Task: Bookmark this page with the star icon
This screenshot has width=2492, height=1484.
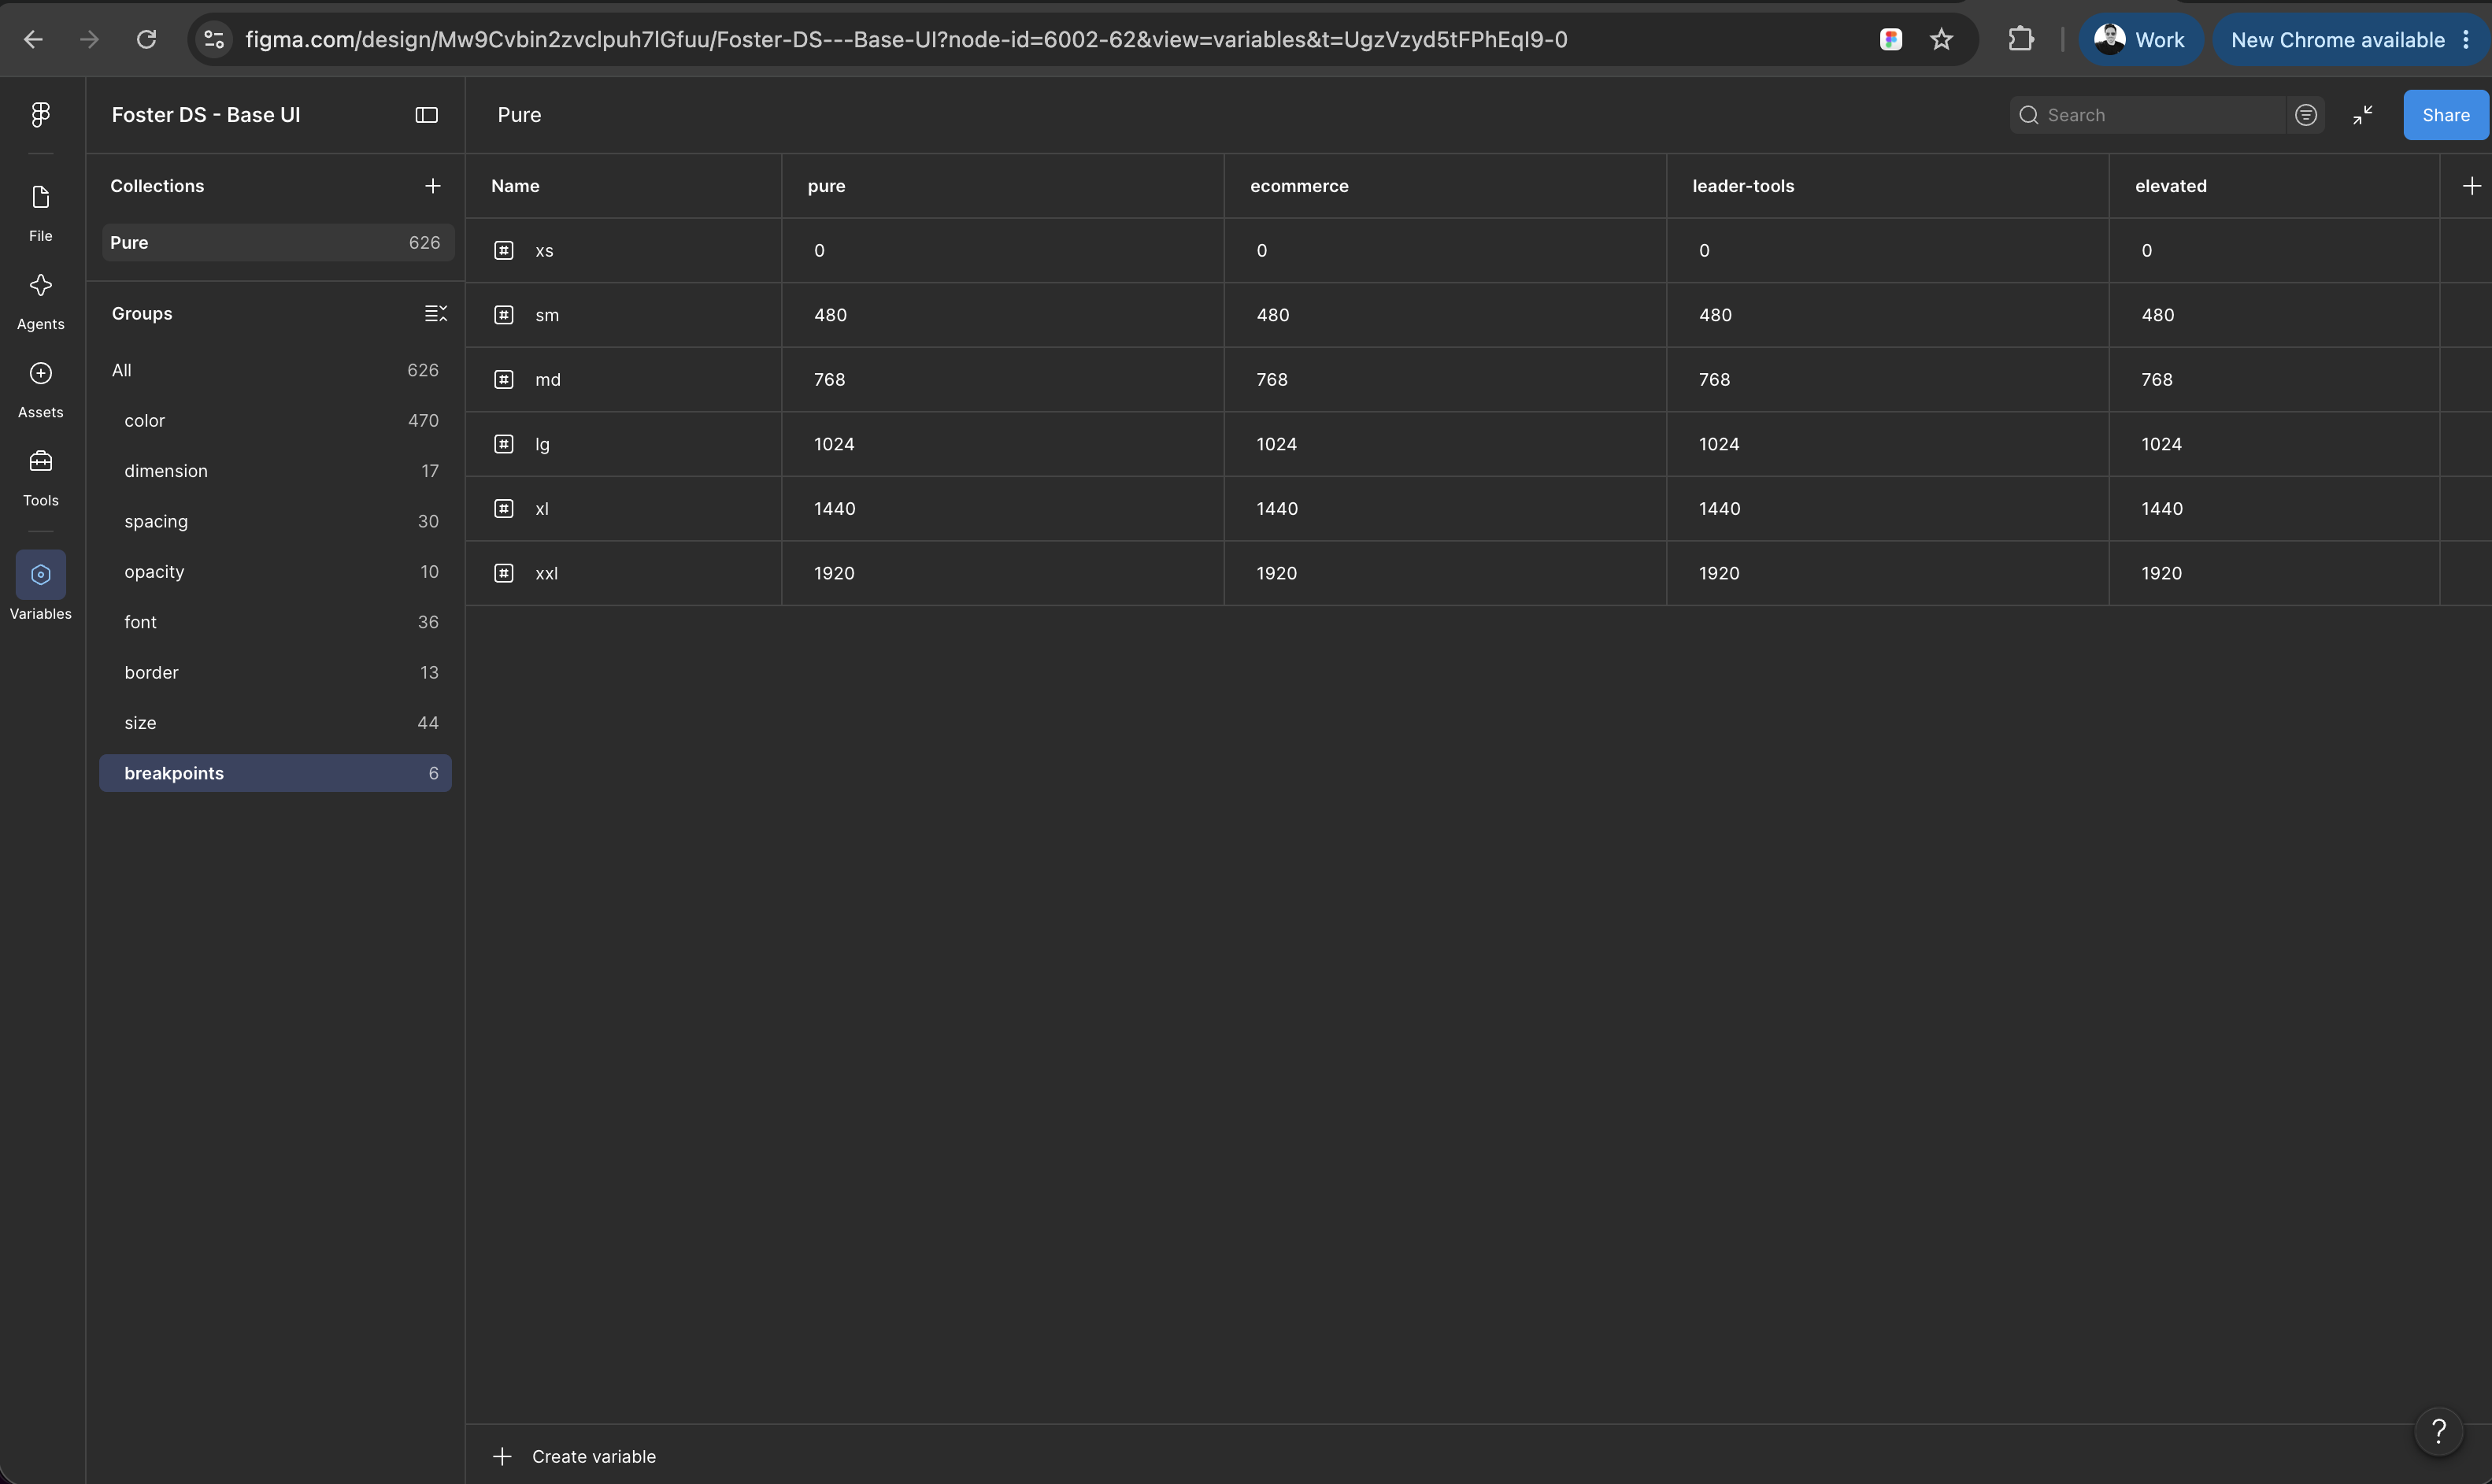Action: pyautogui.click(x=1941, y=40)
